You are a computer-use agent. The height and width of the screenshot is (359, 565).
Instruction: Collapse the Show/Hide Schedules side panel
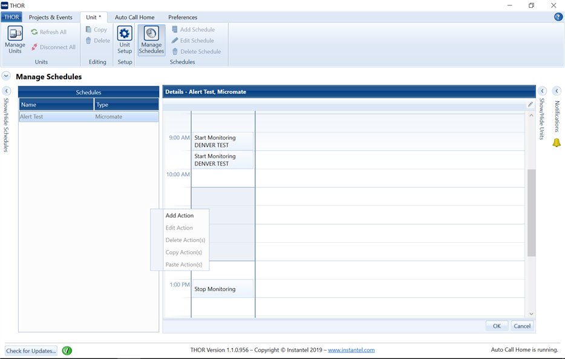[x=7, y=91]
